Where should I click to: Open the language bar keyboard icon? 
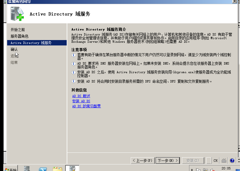pos(224,161)
